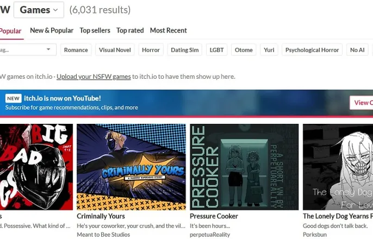Click the NEW badge on YouTube banner

[x=13, y=98]
